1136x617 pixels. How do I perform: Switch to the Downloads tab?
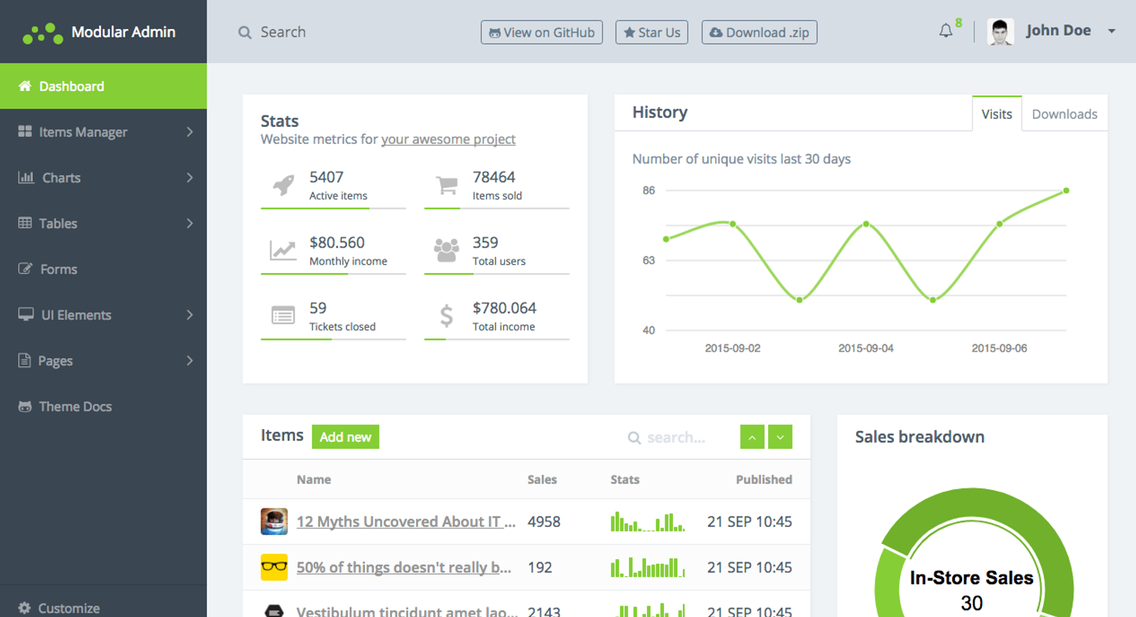point(1064,114)
